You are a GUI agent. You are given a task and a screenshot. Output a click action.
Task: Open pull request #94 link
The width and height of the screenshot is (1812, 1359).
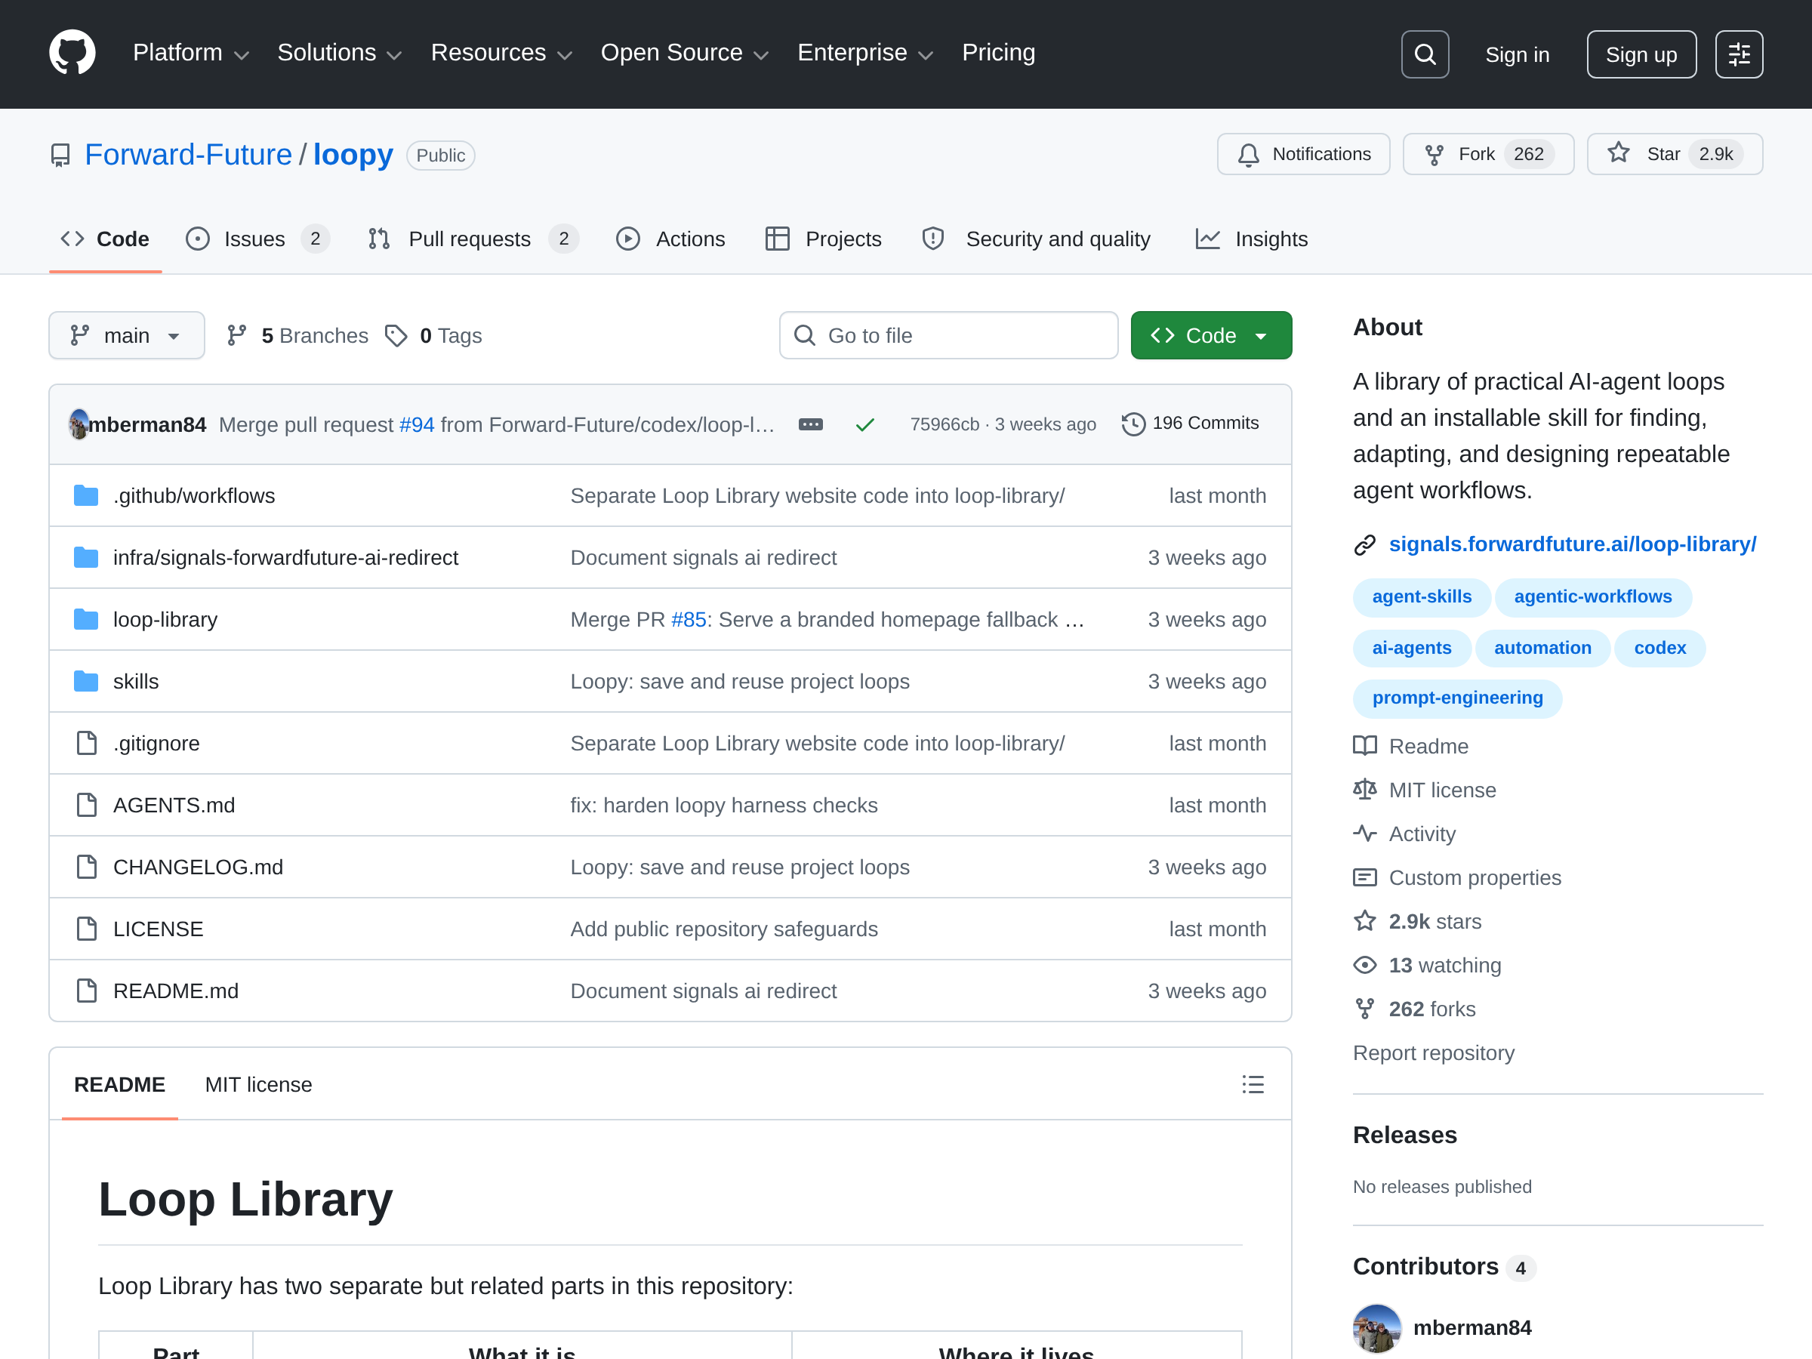tap(416, 424)
